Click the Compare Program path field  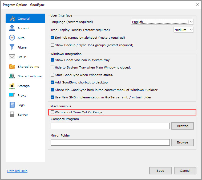click(110, 126)
